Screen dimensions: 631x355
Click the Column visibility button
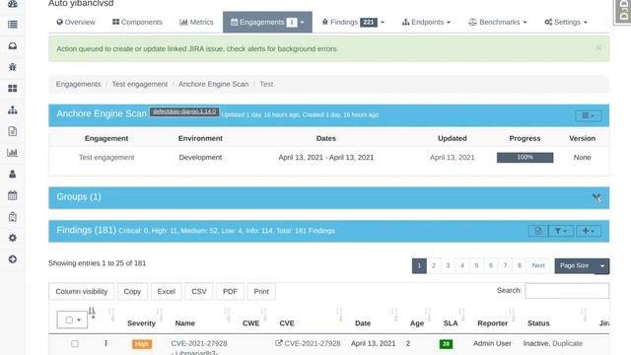point(82,292)
